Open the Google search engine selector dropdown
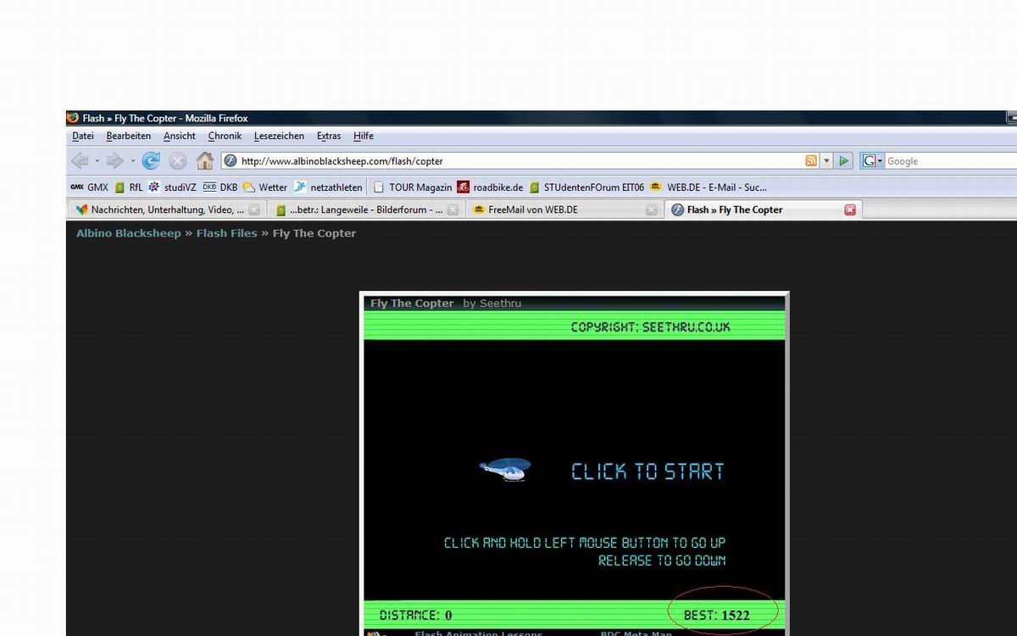1017x636 pixels. [873, 161]
